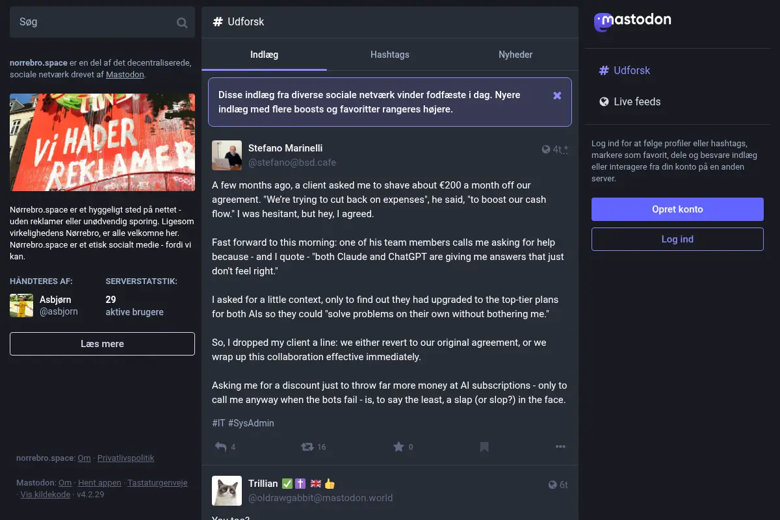Click the Mastodon logo
780x520 pixels.
(632, 21)
